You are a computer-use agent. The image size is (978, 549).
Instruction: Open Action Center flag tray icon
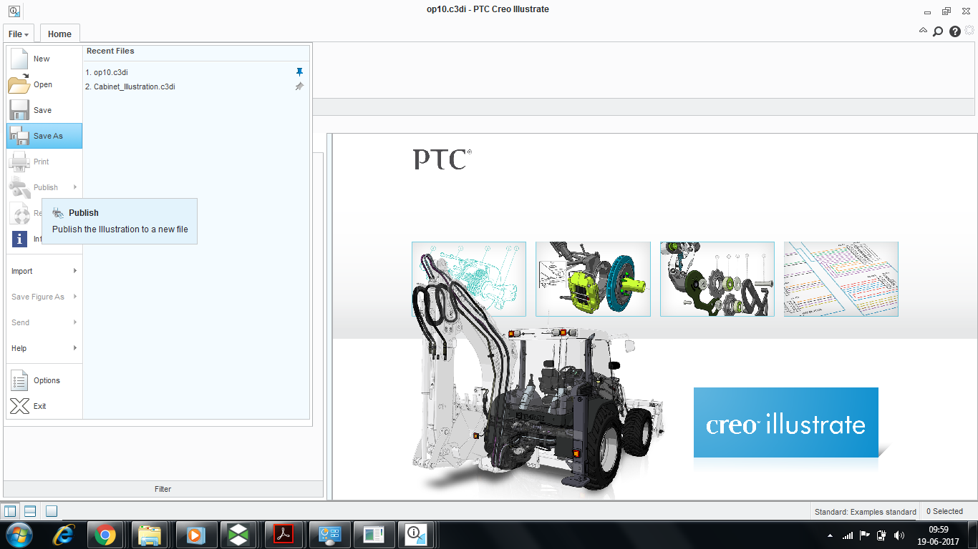pos(865,535)
